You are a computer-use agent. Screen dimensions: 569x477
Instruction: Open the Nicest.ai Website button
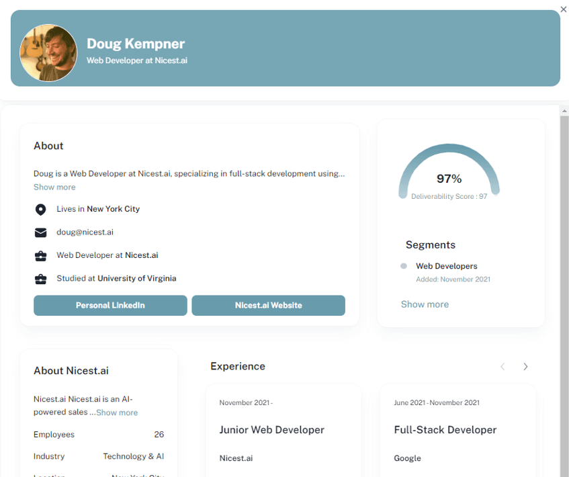(268, 305)
